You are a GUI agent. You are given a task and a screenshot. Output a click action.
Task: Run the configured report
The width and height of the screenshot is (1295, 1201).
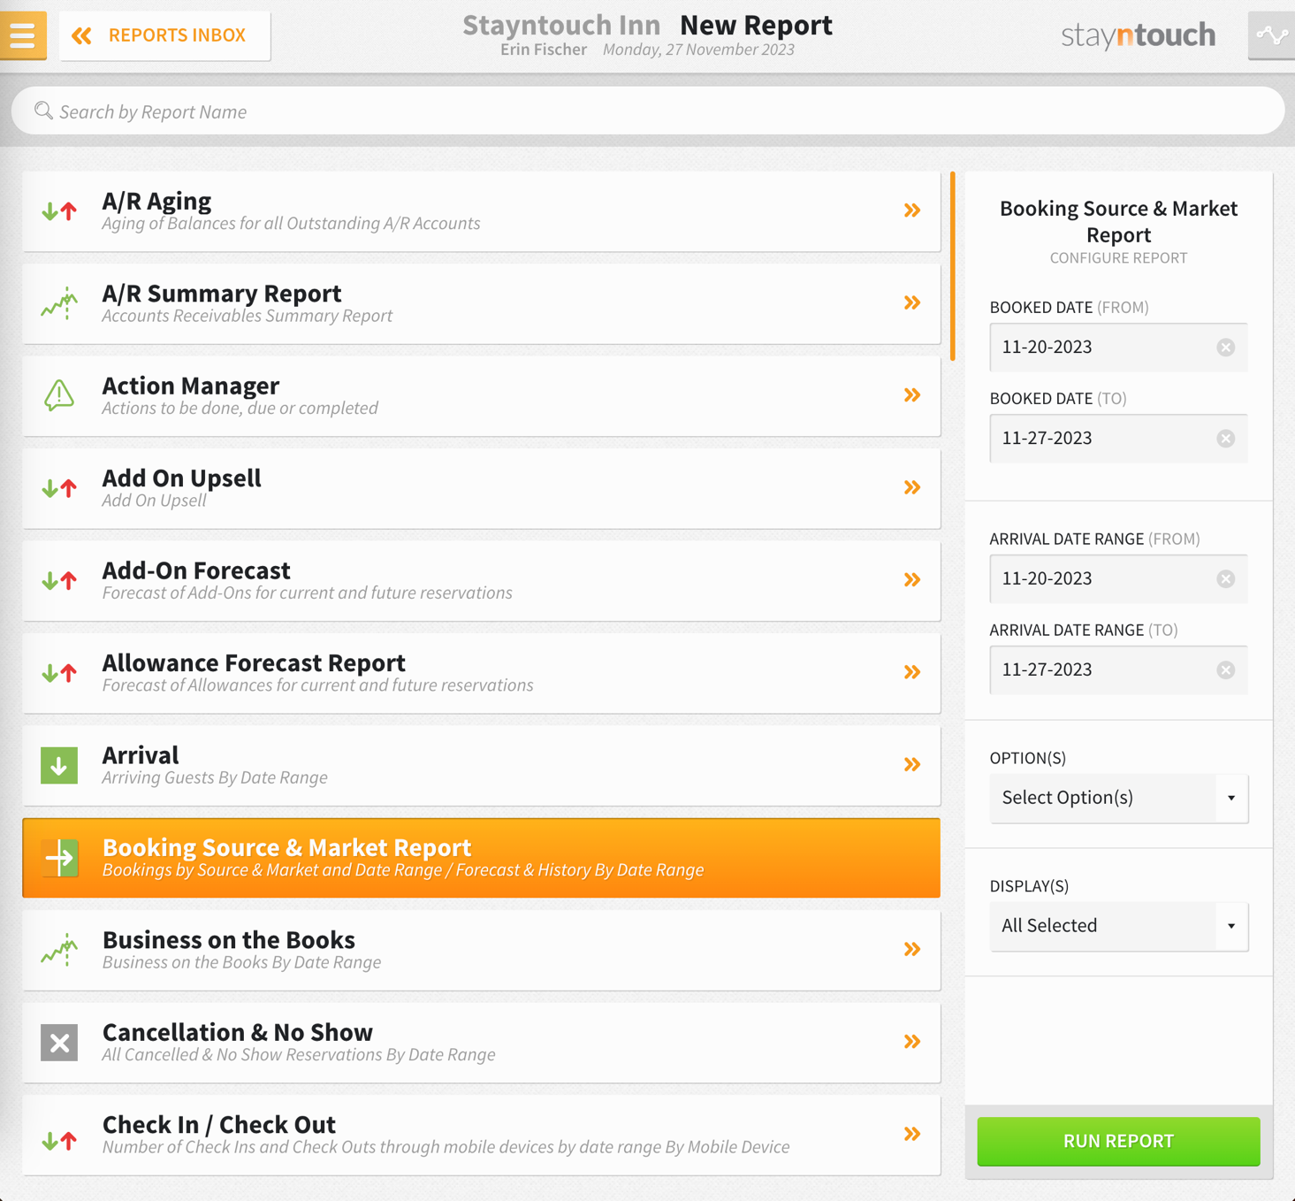(x=1118, y=1141)
